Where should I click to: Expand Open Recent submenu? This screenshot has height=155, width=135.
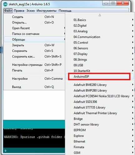34,28
